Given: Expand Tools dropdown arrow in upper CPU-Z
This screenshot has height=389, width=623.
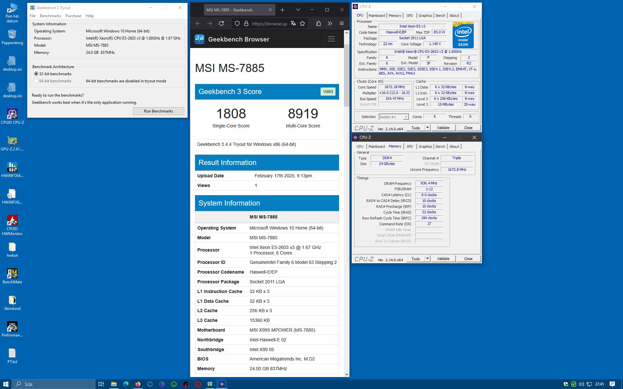Looking at the screenshot, I should [x=427, y=128].
